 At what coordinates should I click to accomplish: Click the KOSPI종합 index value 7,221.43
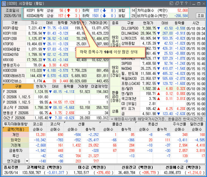coord(35,28)
